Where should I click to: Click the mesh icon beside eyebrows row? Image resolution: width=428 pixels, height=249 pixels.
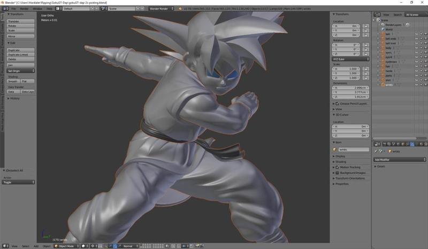(x=383, y=62)
